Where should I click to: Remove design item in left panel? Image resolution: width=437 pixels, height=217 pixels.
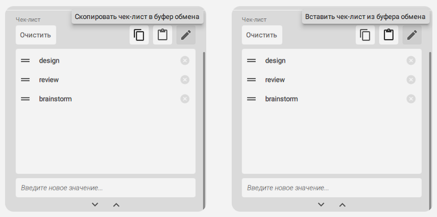click(185, 61)
